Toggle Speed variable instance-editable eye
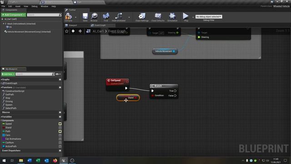Image resolution: width=291 pixels, height=164 pixels. coord(60,124)
